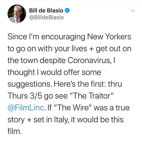The height and width of the screenshot is (142, 142).
Task: Click the "thought I would offer some" line
Action: click(54, 72)
